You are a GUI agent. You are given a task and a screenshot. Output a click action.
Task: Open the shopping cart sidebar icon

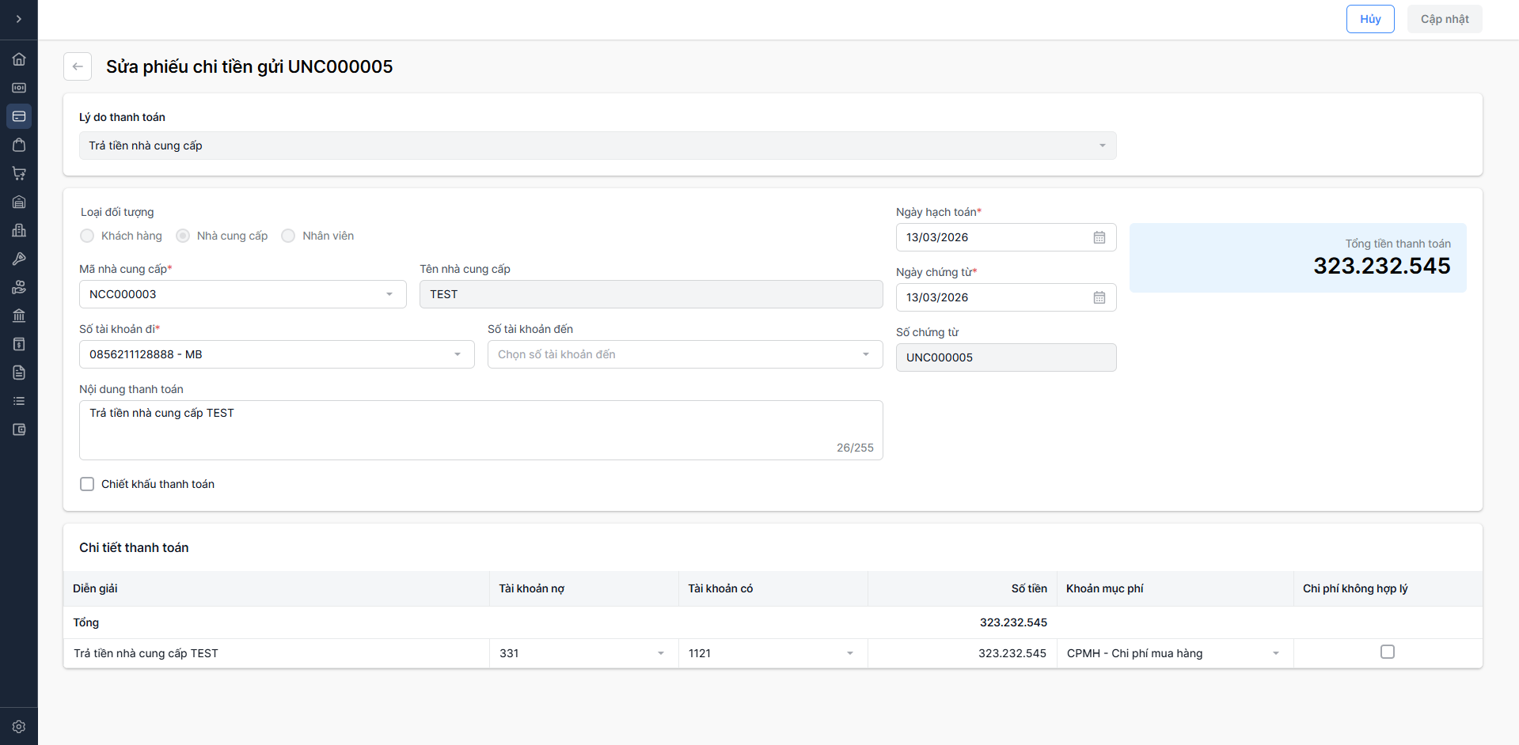[x=19, y=173]
